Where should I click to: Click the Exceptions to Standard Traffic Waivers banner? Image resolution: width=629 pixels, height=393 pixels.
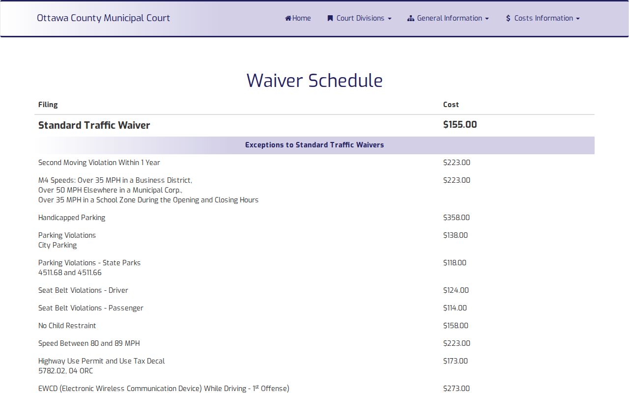pyautogui.click(x=314, y=145)
